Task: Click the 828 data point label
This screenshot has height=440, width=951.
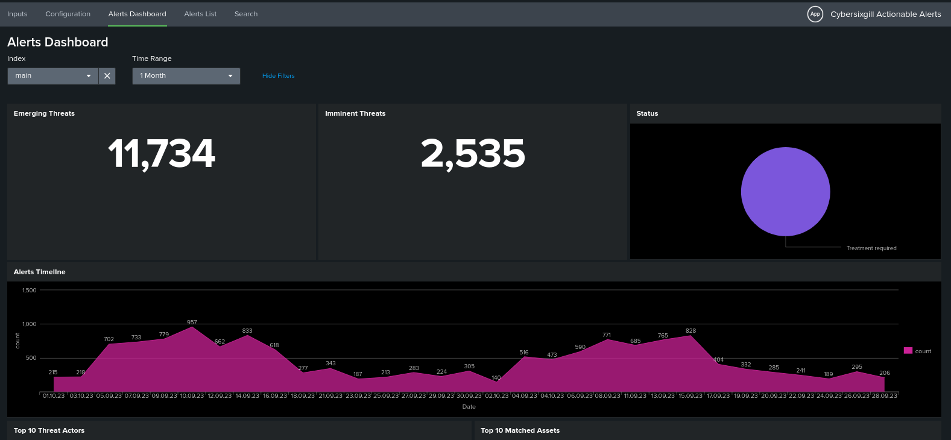Action: tap(690, 331)
